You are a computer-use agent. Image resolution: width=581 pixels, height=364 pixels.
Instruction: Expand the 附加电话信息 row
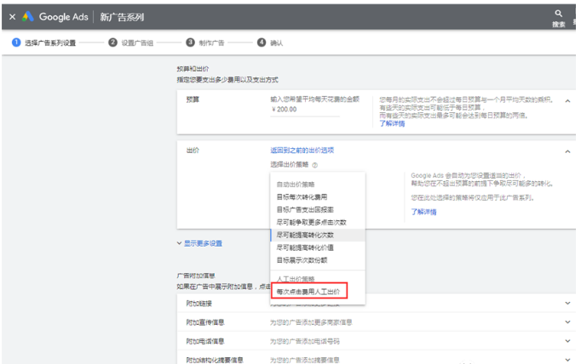(567, 341)
